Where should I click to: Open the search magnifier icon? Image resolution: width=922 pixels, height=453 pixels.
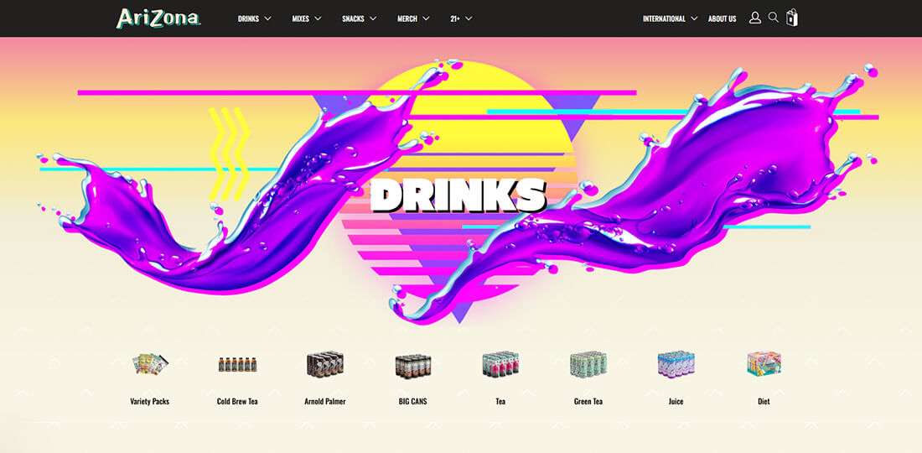point(774,18)
